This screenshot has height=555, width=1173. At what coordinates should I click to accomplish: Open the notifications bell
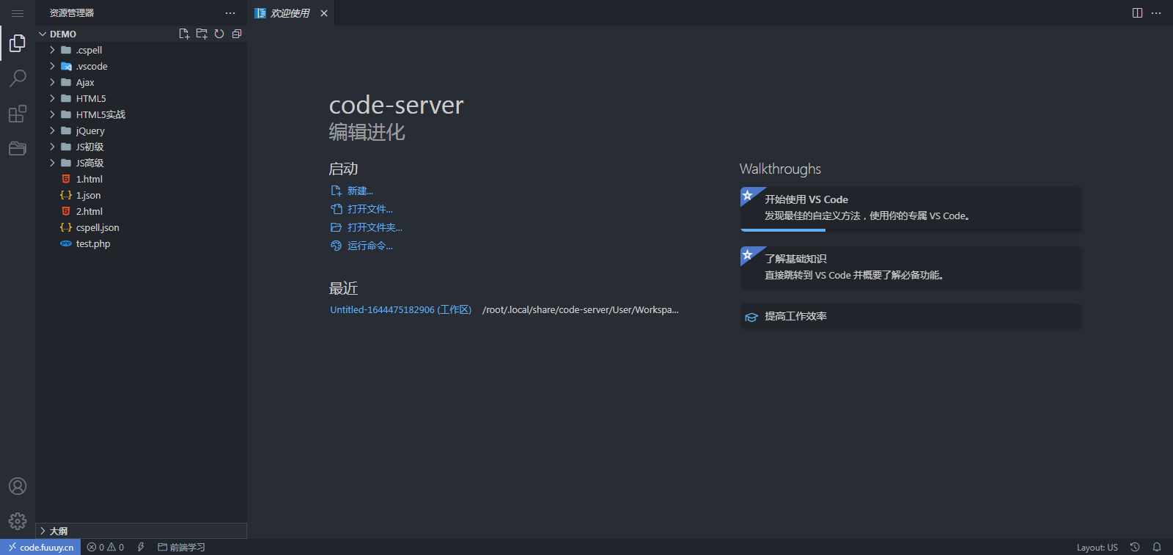tap(1157, 547)
